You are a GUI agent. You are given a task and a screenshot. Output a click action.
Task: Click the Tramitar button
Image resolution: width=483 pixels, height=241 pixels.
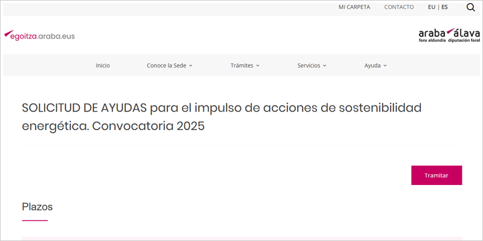coord(437,175)
